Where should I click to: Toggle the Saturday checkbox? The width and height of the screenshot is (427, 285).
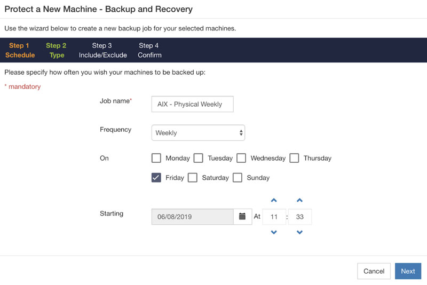pyautogui.click(x=193, y=178)
